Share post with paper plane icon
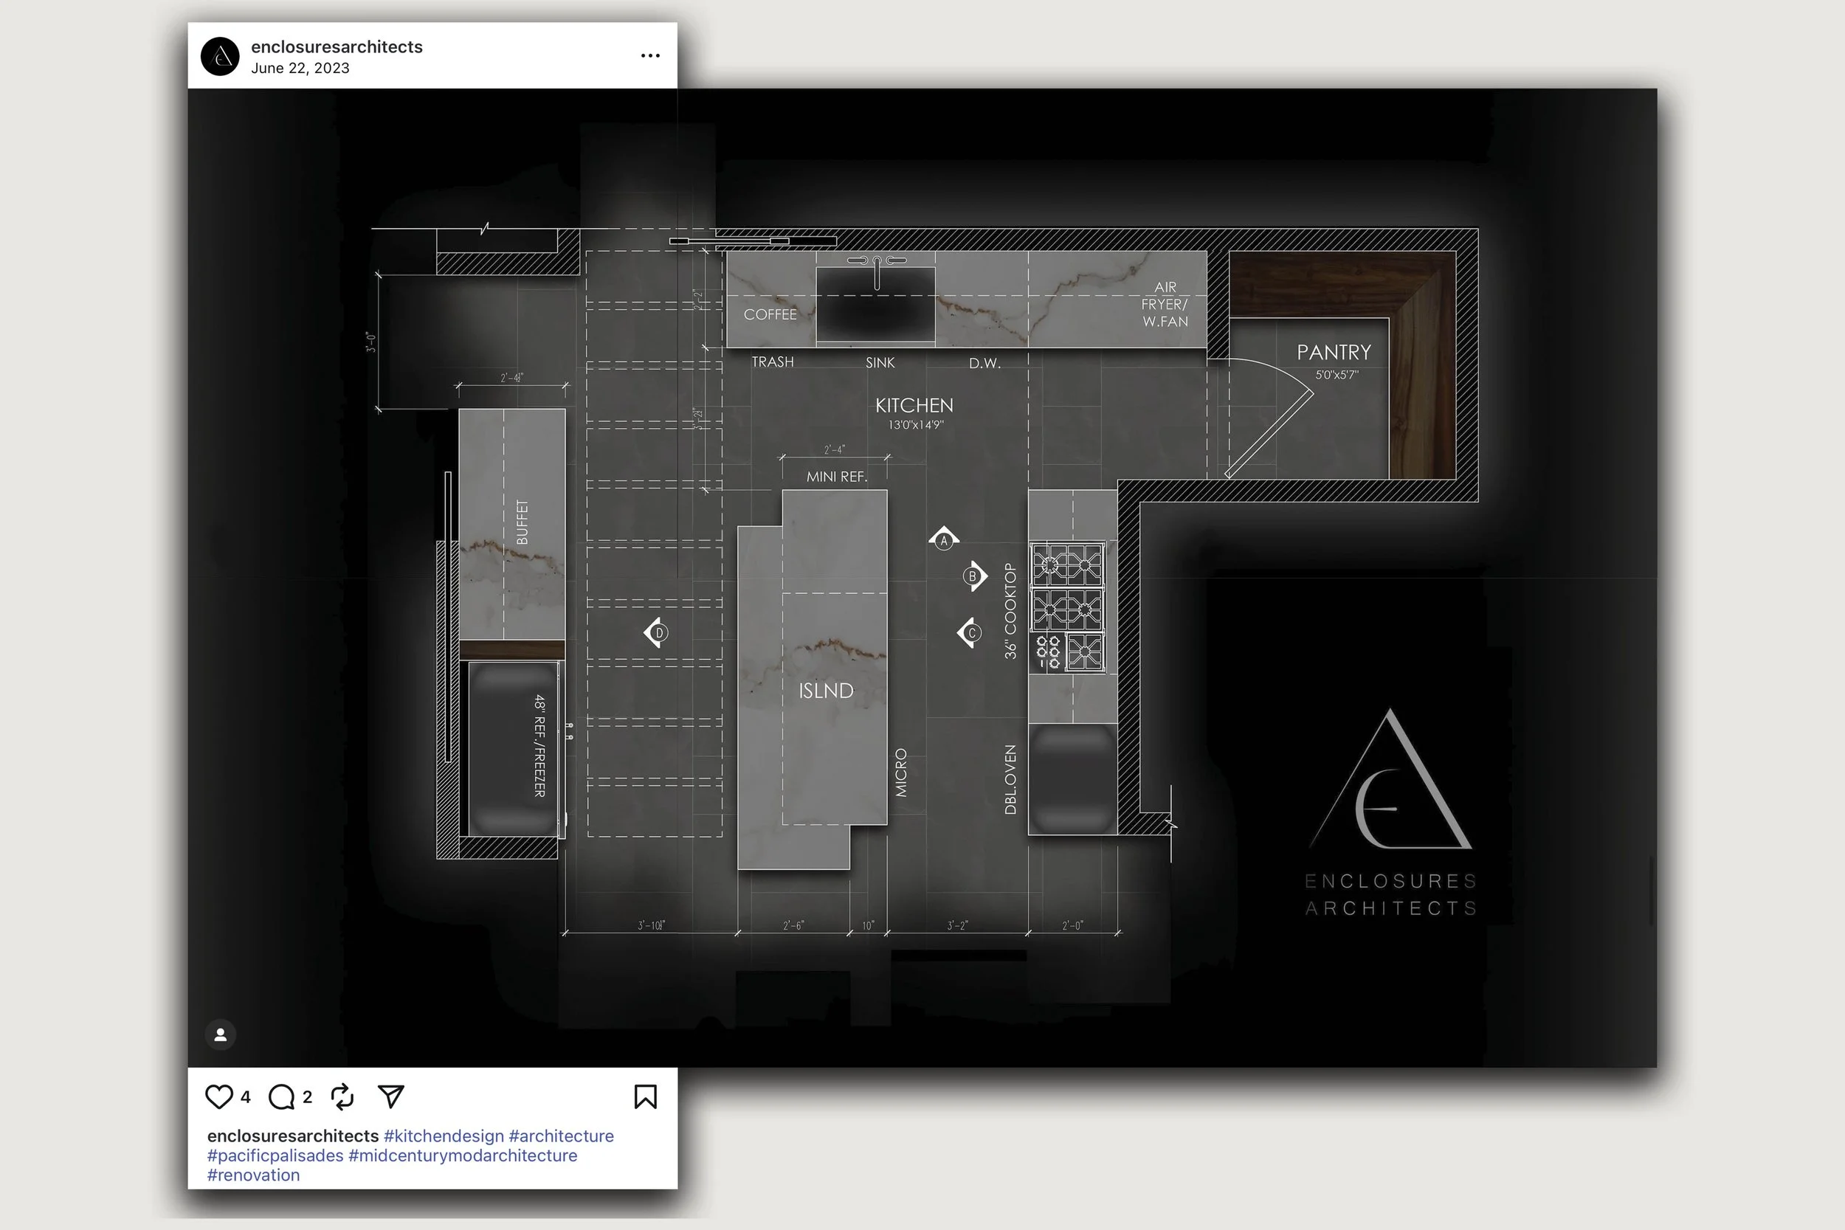This screenshot has height=1230, width=1845. (x=390, y=1096)
